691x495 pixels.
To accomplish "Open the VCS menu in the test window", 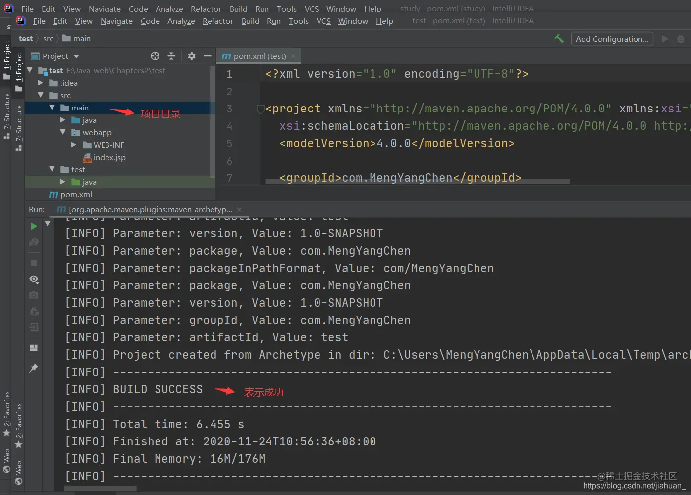I will pyautogui.click(x=323, y=21).
